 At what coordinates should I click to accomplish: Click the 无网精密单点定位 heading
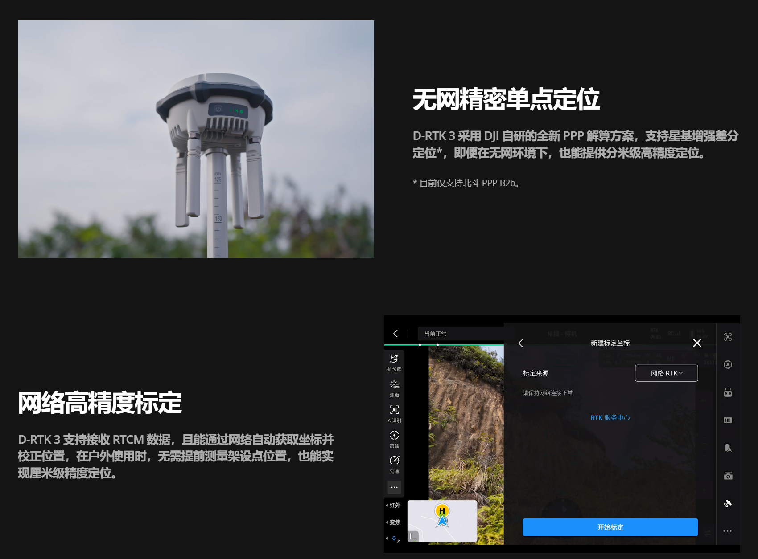(506, 99)
